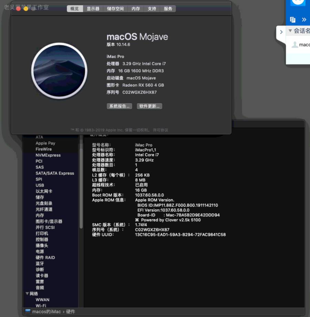The width and height of the screenshot is (310, 317).
Task: Select 读卡器 in the sidebar
Action: 42,276
